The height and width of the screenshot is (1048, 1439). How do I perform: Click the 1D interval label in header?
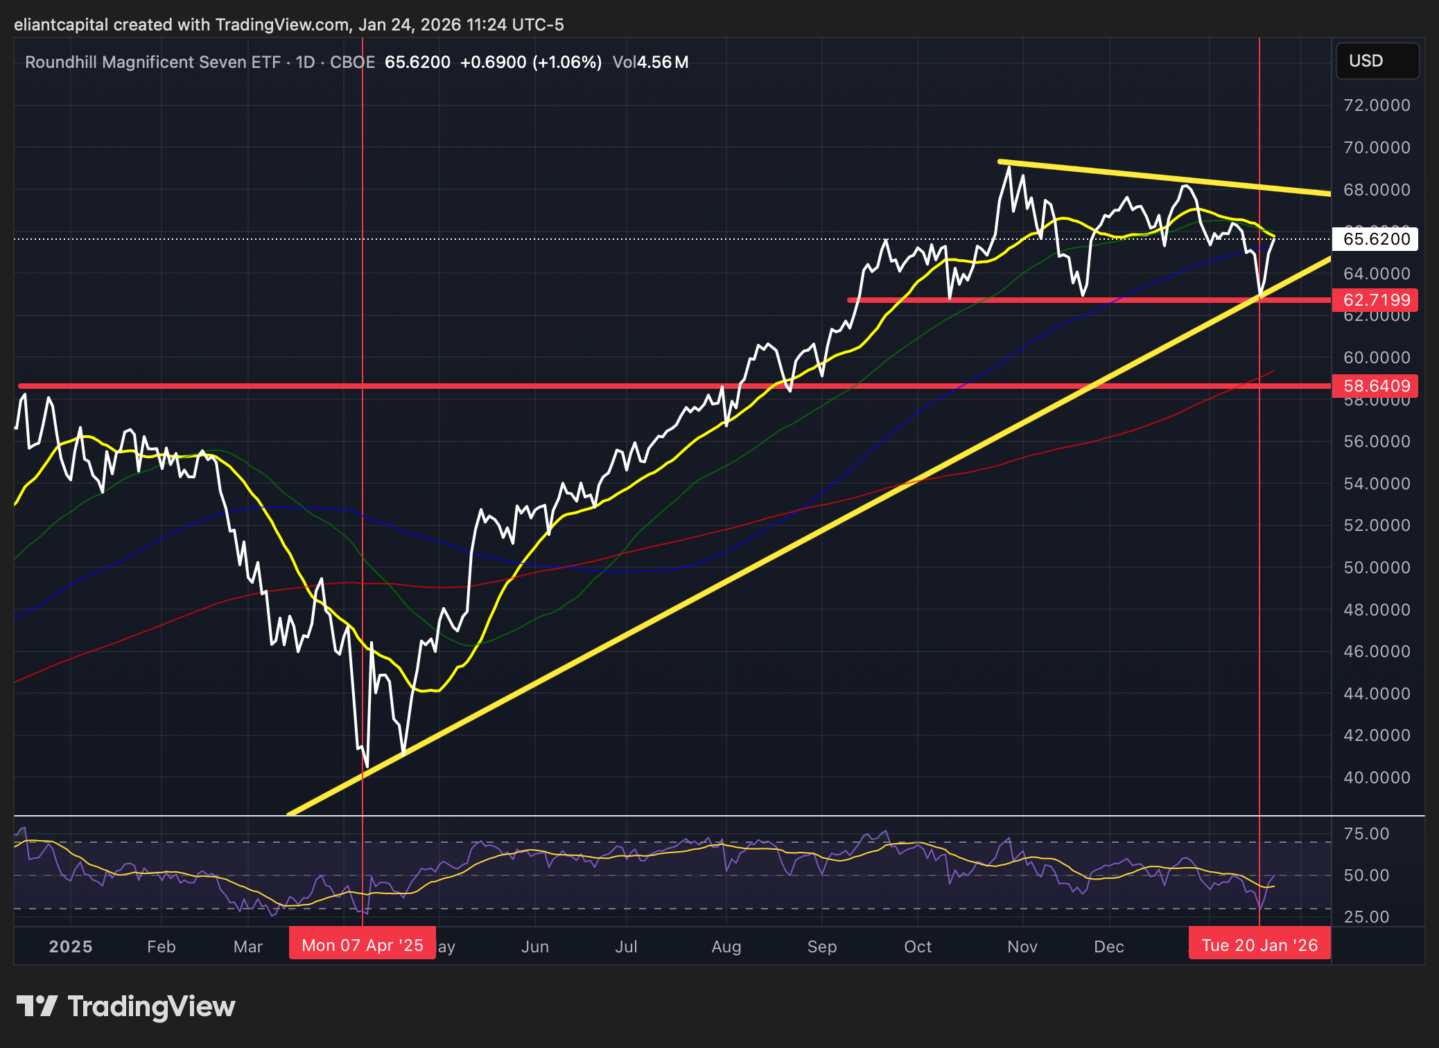tap(305, 62)
